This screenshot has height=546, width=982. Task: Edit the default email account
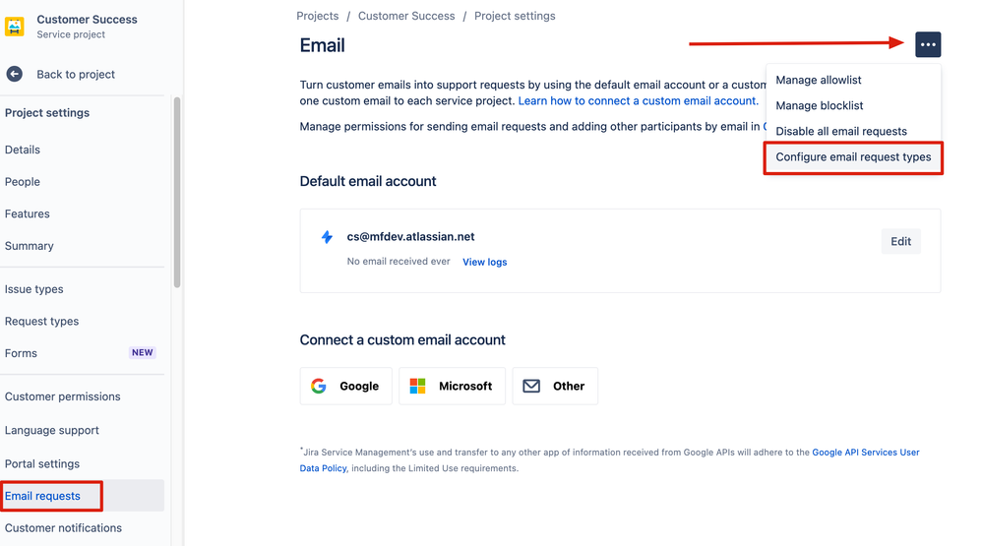(x=900, y=241)
